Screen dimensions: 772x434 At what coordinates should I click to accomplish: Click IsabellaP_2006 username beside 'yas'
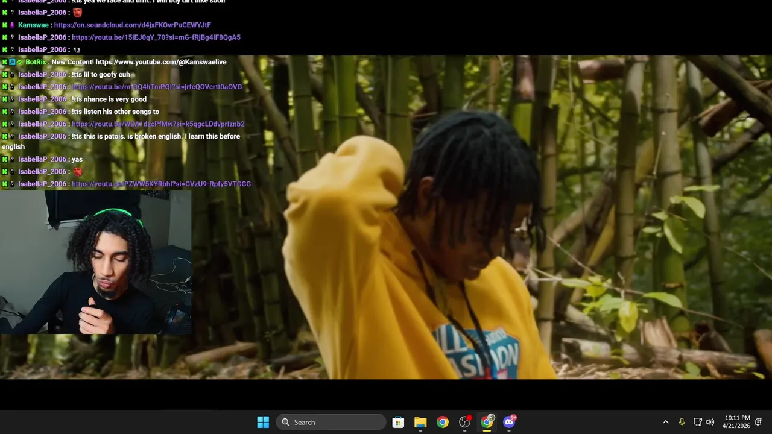coord(42,159)
